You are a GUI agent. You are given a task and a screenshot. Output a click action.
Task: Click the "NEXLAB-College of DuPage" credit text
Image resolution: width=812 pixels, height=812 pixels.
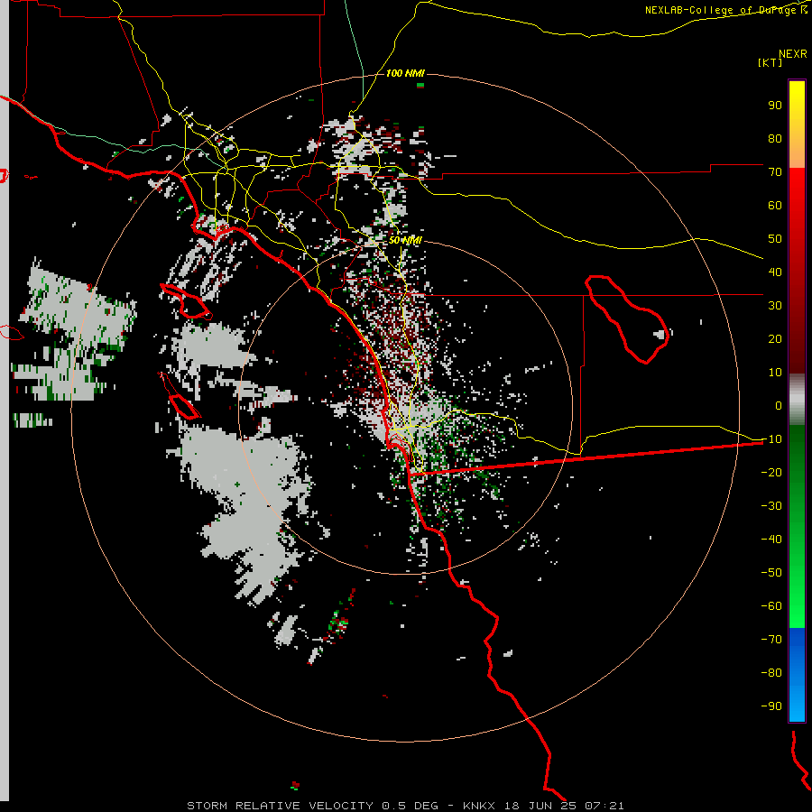(x=721, y=10)
